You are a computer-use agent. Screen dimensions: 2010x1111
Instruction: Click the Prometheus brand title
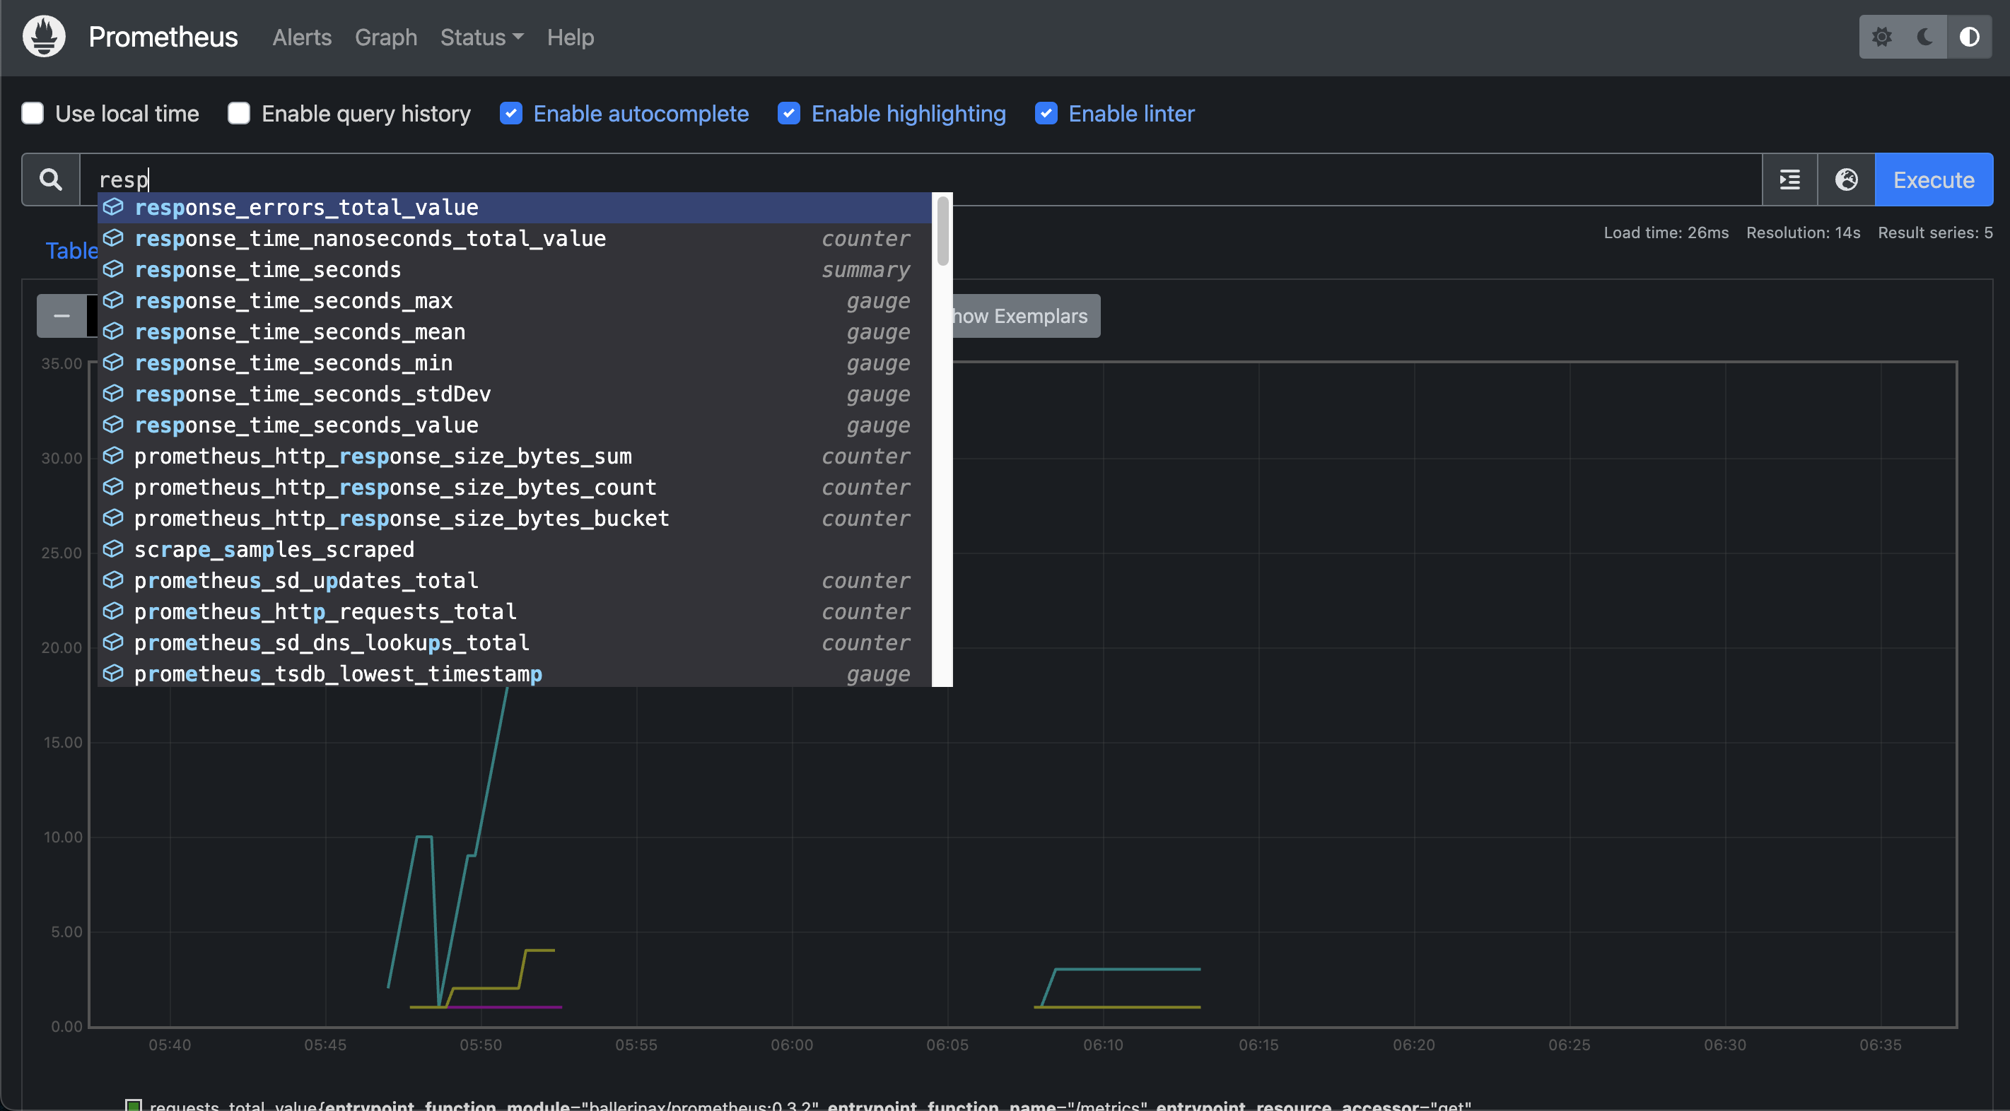tap(163, 37)
